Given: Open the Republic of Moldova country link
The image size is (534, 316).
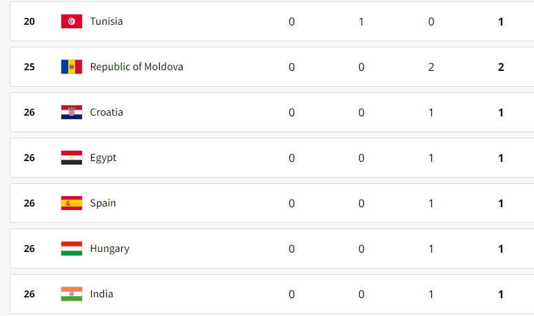Looking at the screenshot, I should [x=136, y=67].
